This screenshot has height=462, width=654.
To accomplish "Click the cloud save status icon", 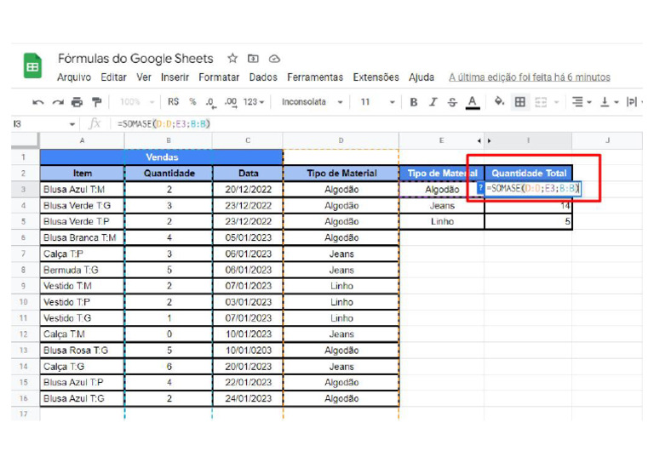I will [x=274, y=59].
